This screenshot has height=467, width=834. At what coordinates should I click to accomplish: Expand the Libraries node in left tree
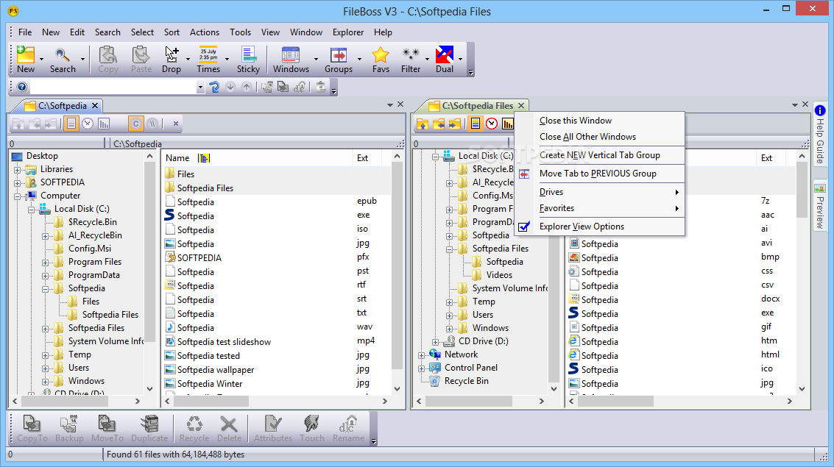point(17,169)
